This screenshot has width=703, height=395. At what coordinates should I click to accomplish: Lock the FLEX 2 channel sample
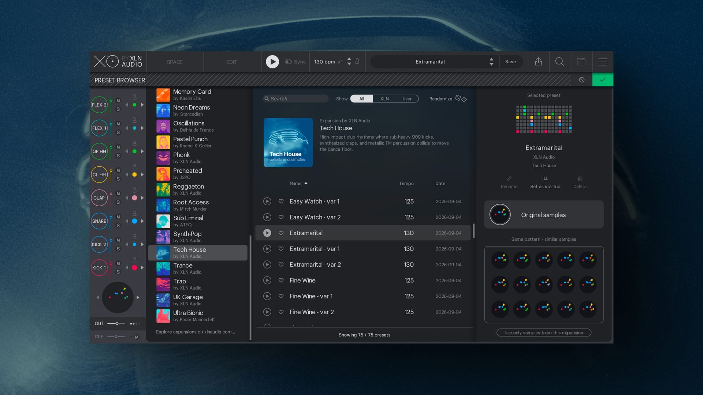[x=134, y=97]
